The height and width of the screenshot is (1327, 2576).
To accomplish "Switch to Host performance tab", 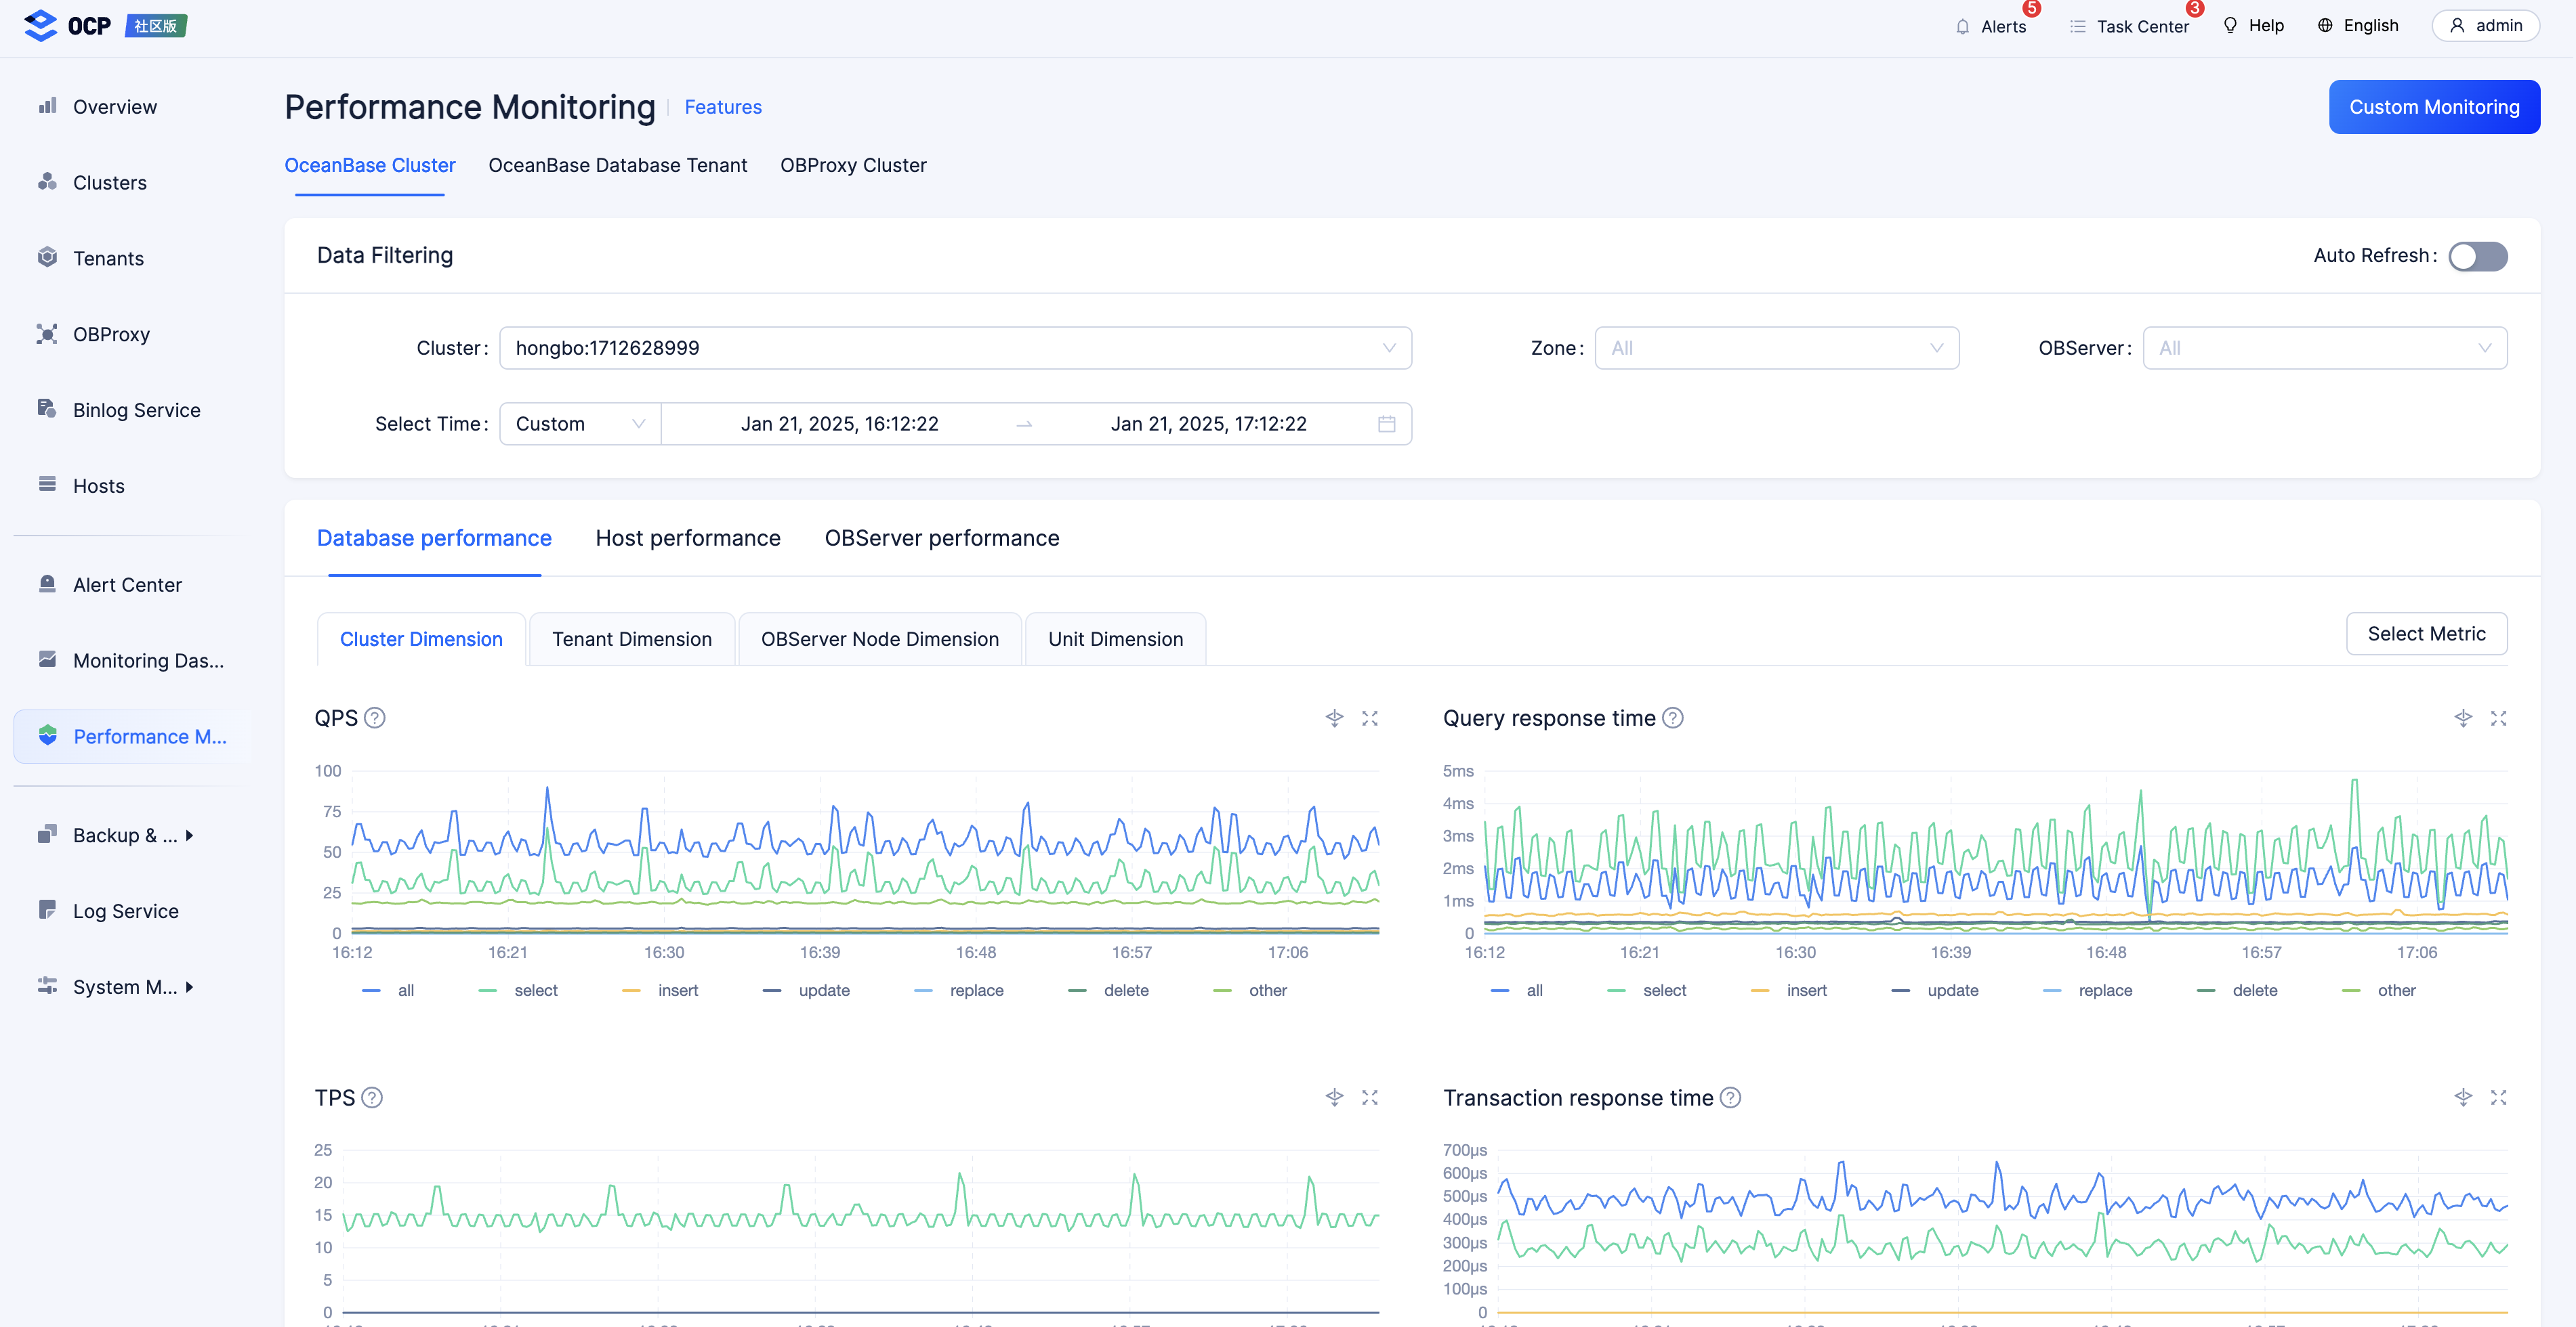I will [x=688, y=539].
